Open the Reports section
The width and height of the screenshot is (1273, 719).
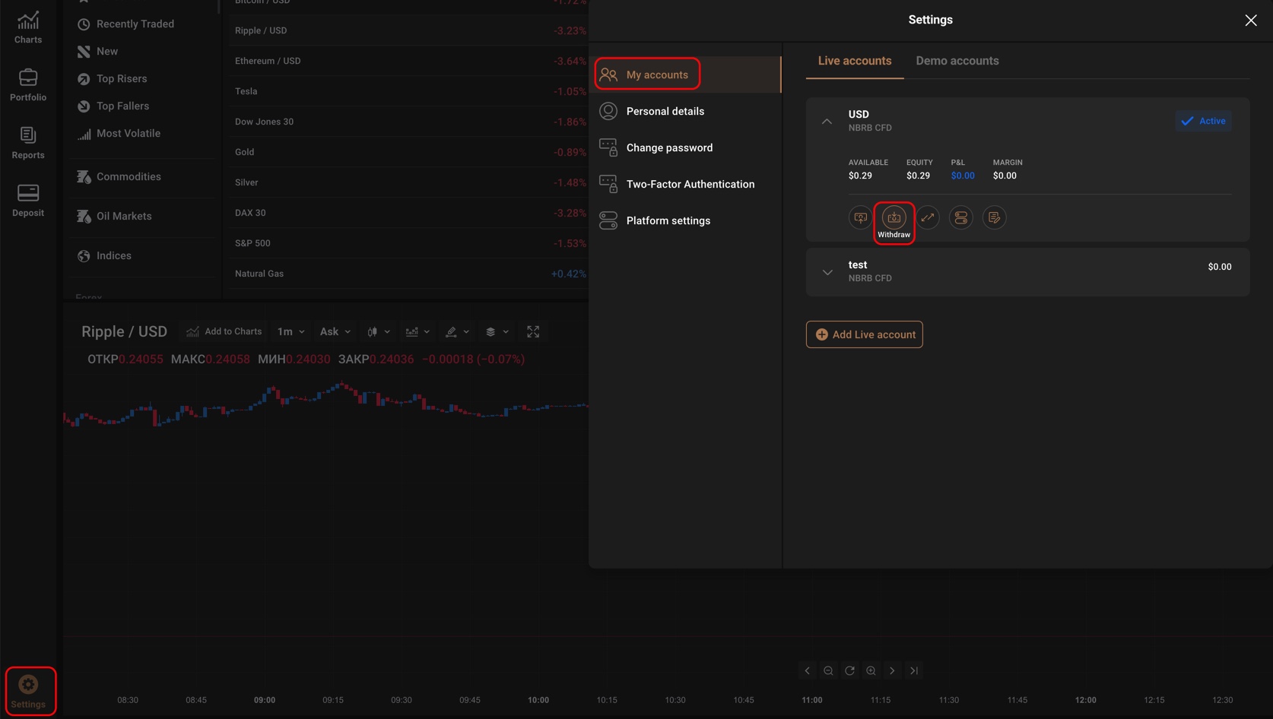(28, 143)
